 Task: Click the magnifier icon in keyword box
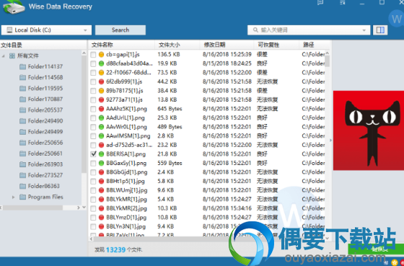pyautogui.click(x=255, y=30)
